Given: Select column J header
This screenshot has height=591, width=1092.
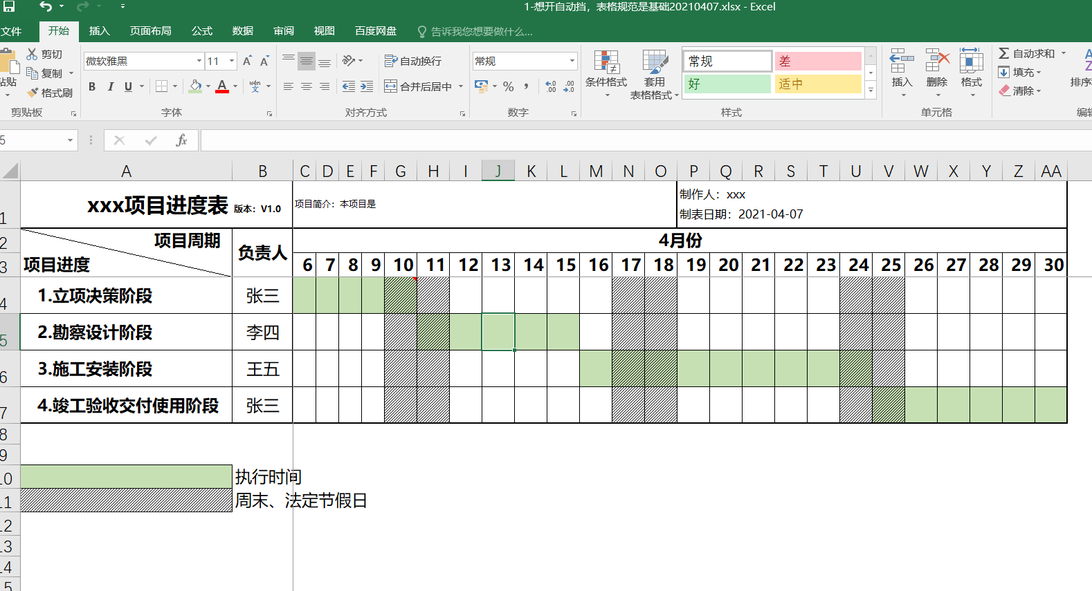Looking at the screenshot, I should tap(498, 171).
